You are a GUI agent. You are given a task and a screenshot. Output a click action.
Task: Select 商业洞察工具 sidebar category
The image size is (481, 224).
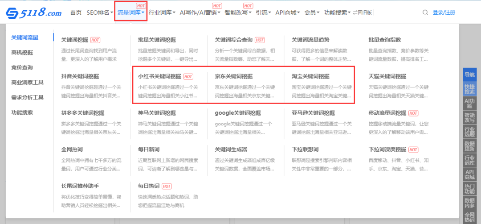tap(27, 83)
